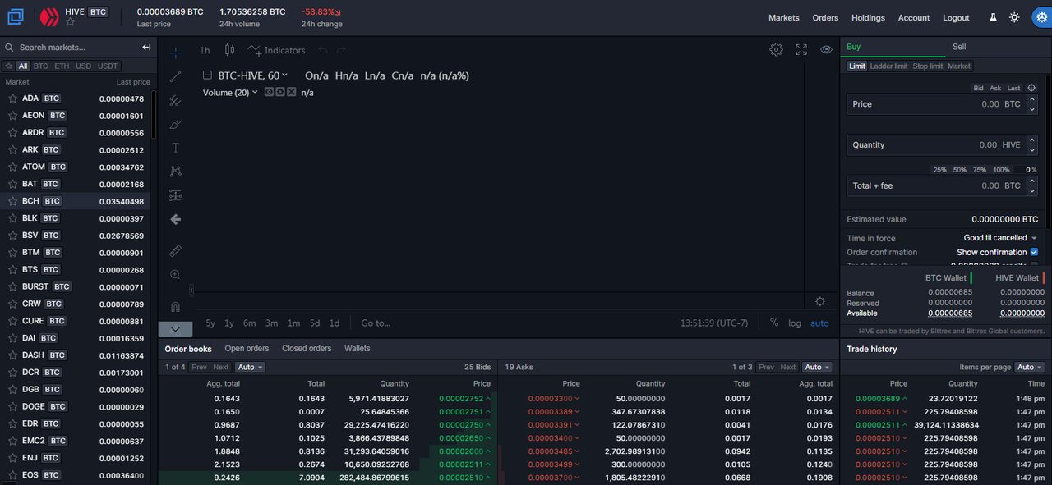Click the Price input field

pyautogui.click(x=942, y=104)
